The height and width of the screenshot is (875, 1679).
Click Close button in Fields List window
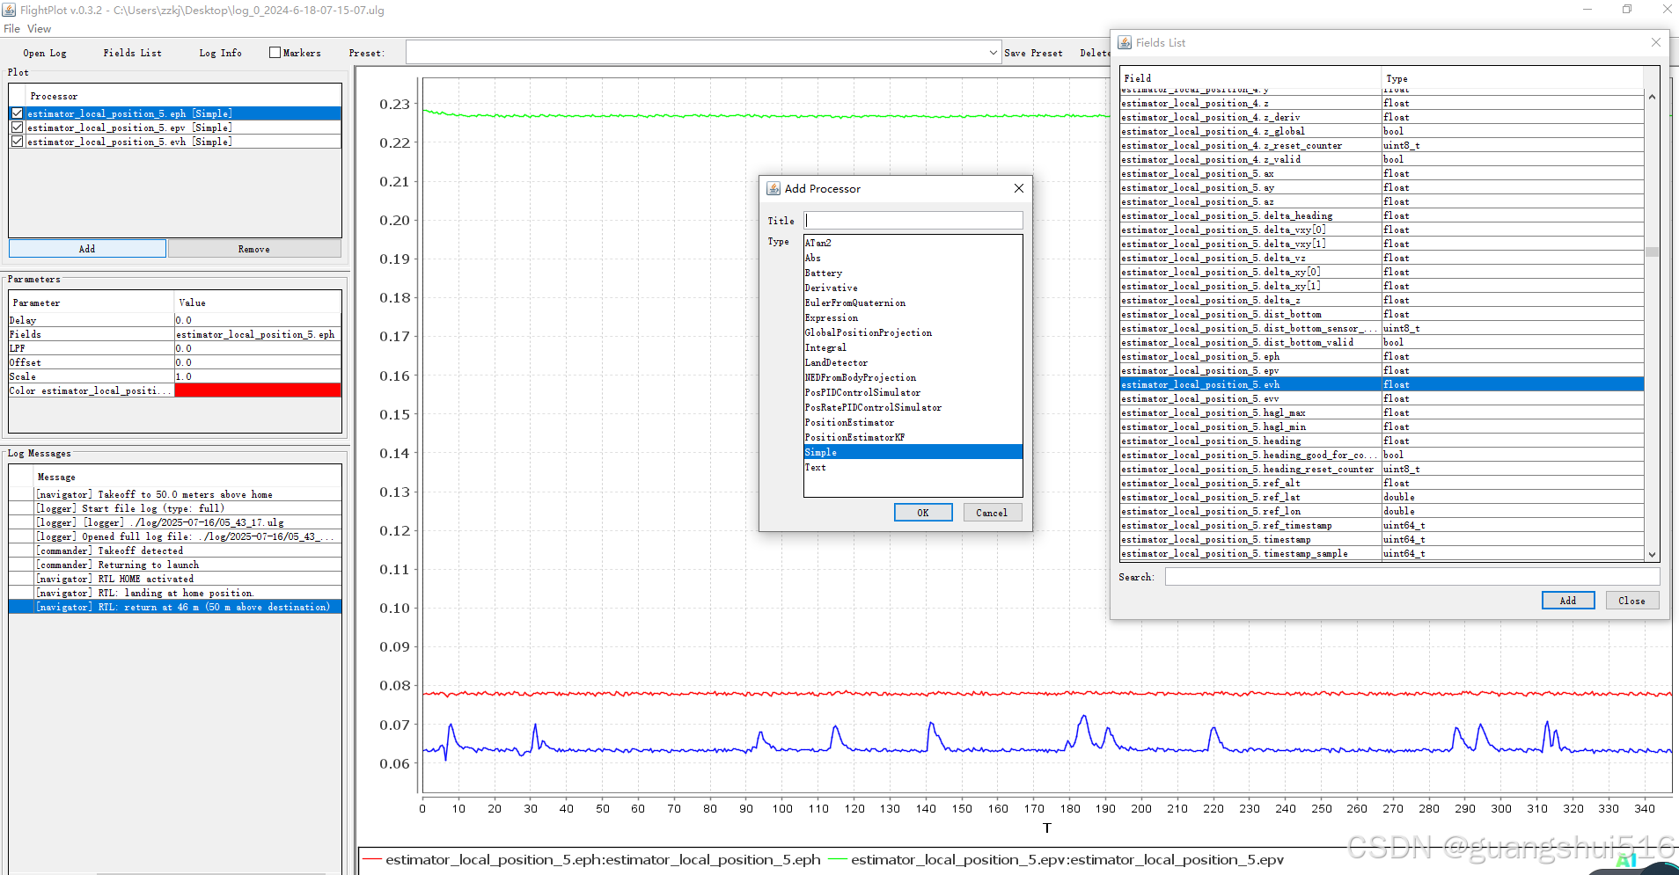coord(1631,601)
